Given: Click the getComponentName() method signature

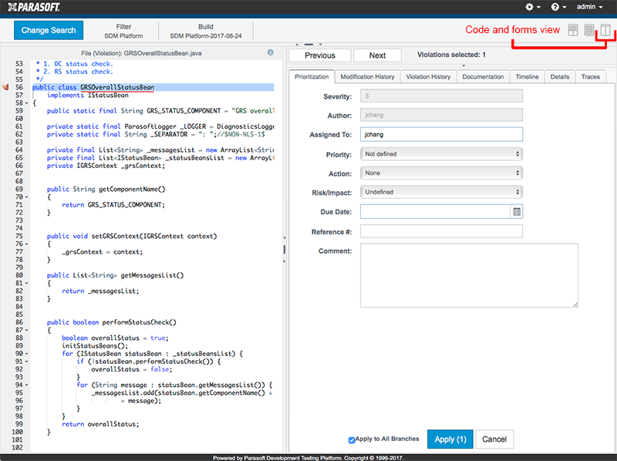Looking at the screenshot, I should (x=106, y=189).
